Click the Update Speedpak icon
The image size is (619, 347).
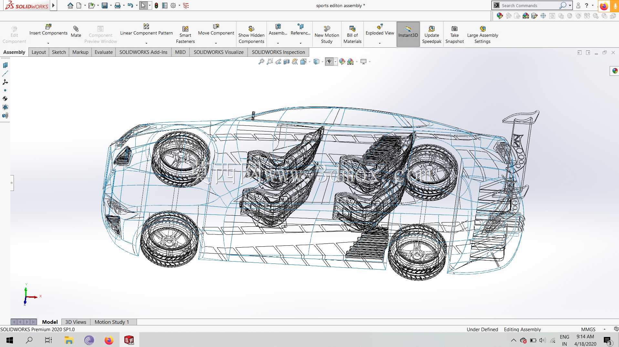[x=431, y=28]
